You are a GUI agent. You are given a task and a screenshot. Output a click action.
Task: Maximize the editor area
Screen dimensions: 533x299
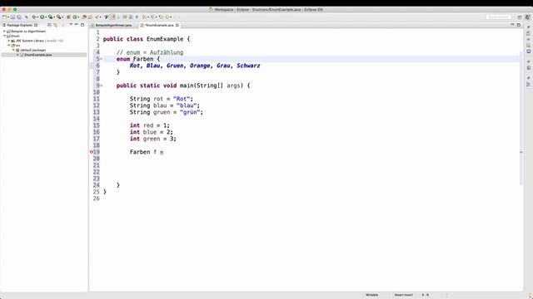click(518, 25)
